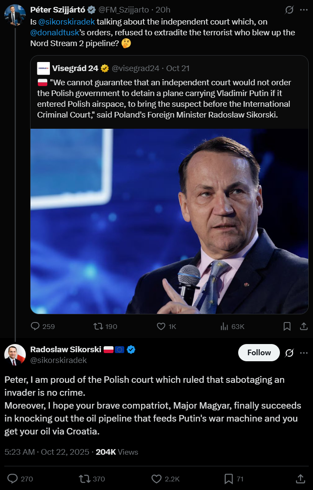Click Grok icon beside the Follow button
313x490 pixels.
[289, 353]
